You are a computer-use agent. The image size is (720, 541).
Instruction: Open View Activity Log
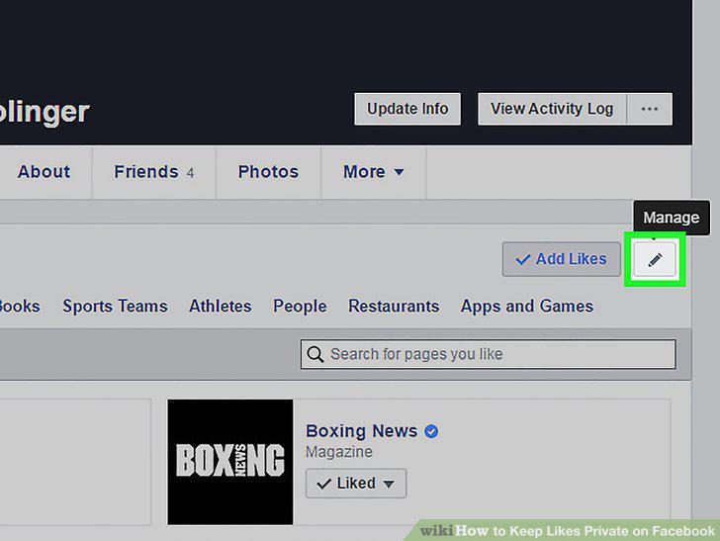click(552, 109)
